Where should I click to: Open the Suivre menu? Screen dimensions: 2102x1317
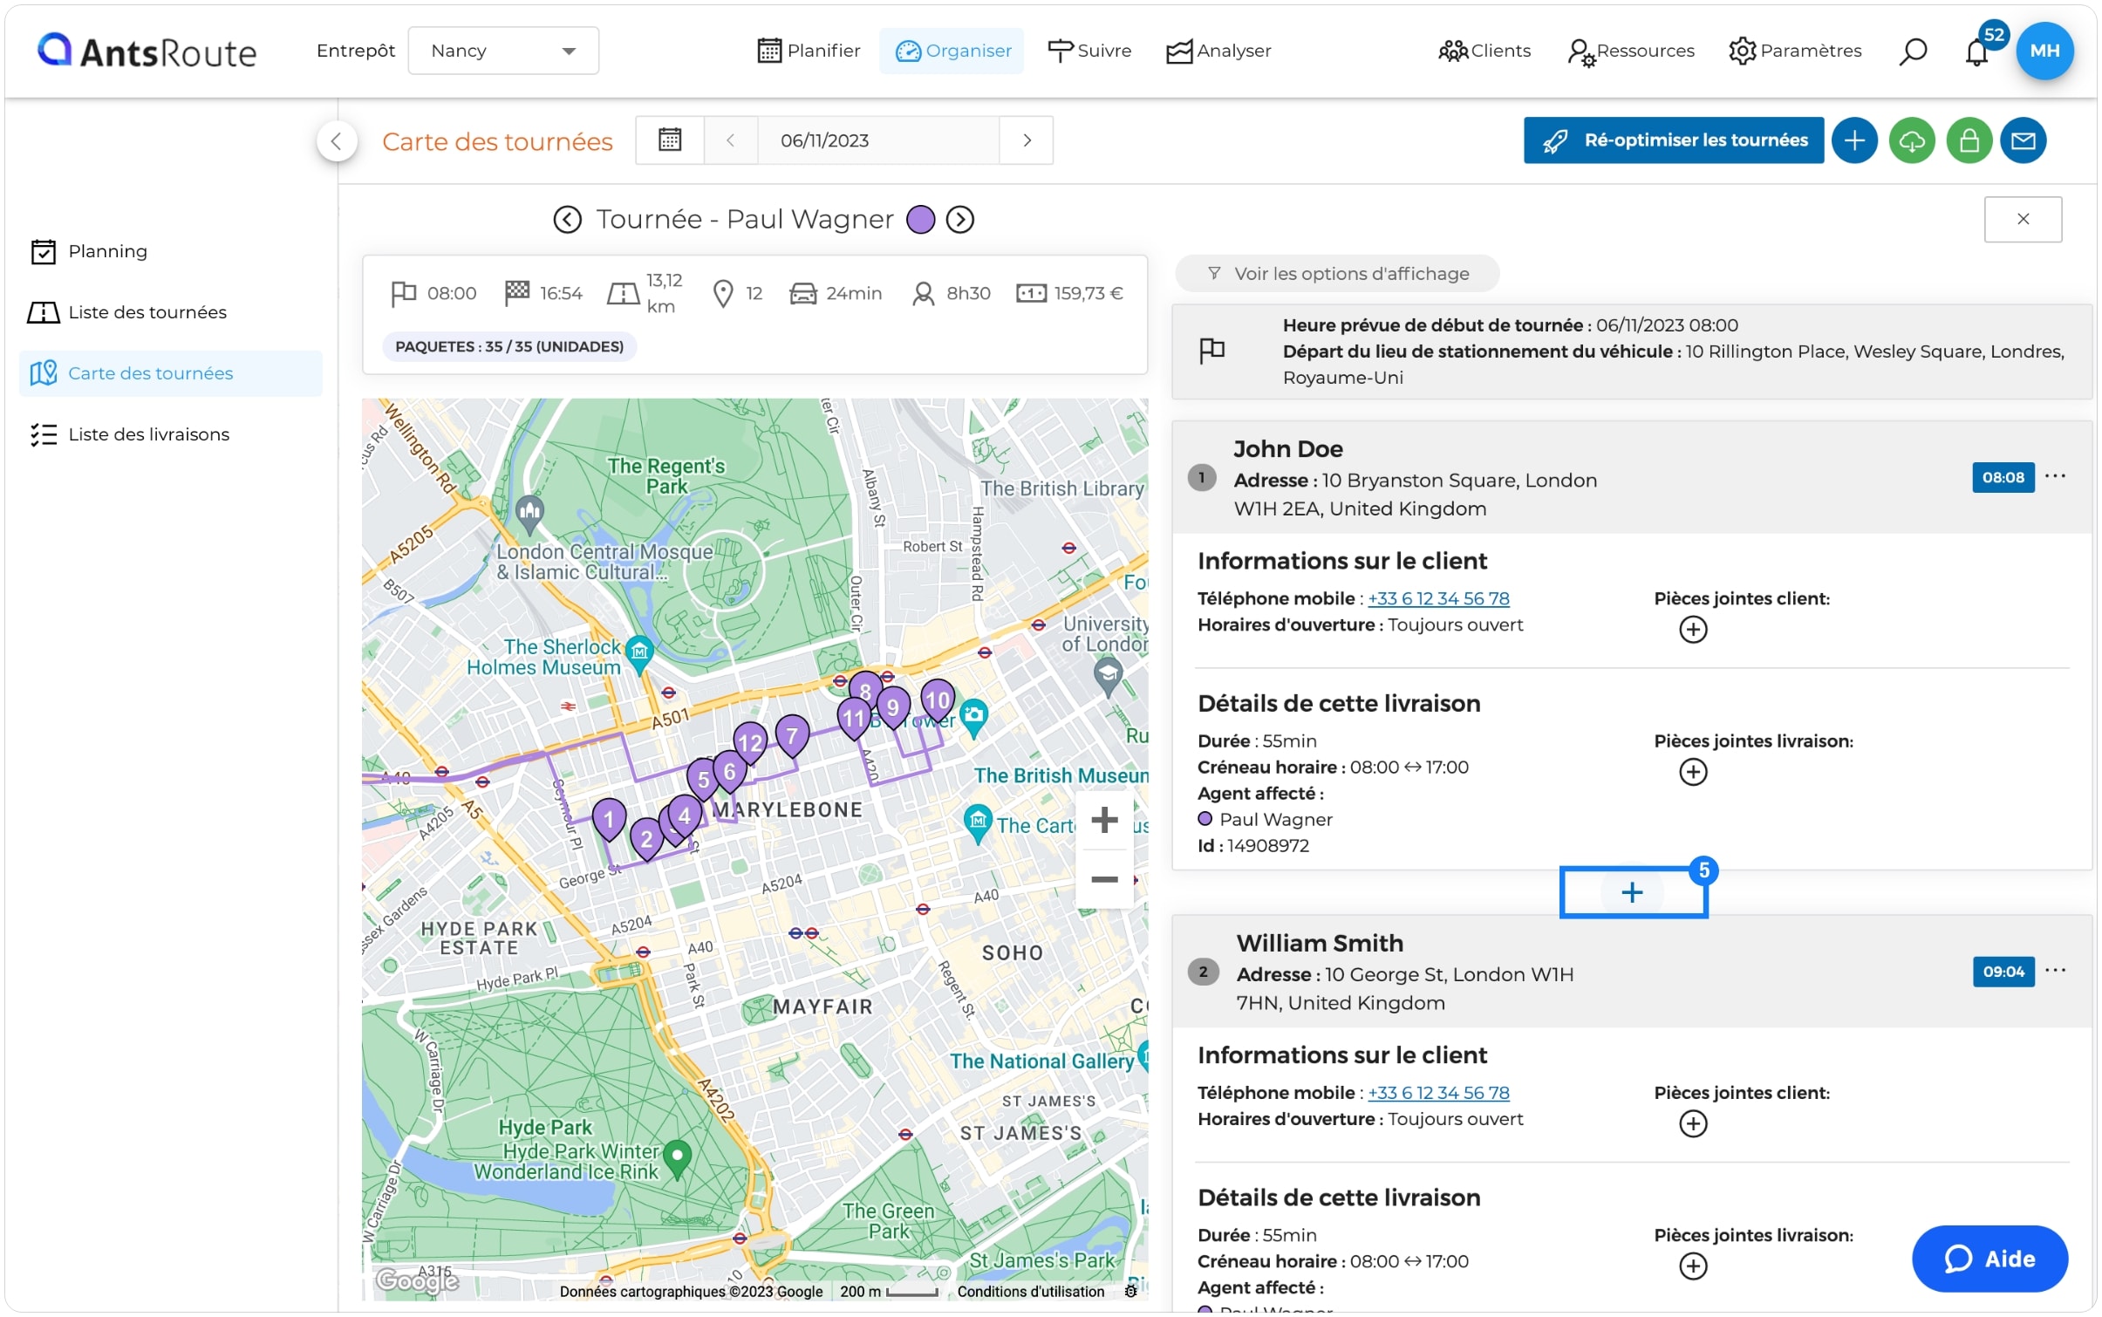pos(1089,51)
